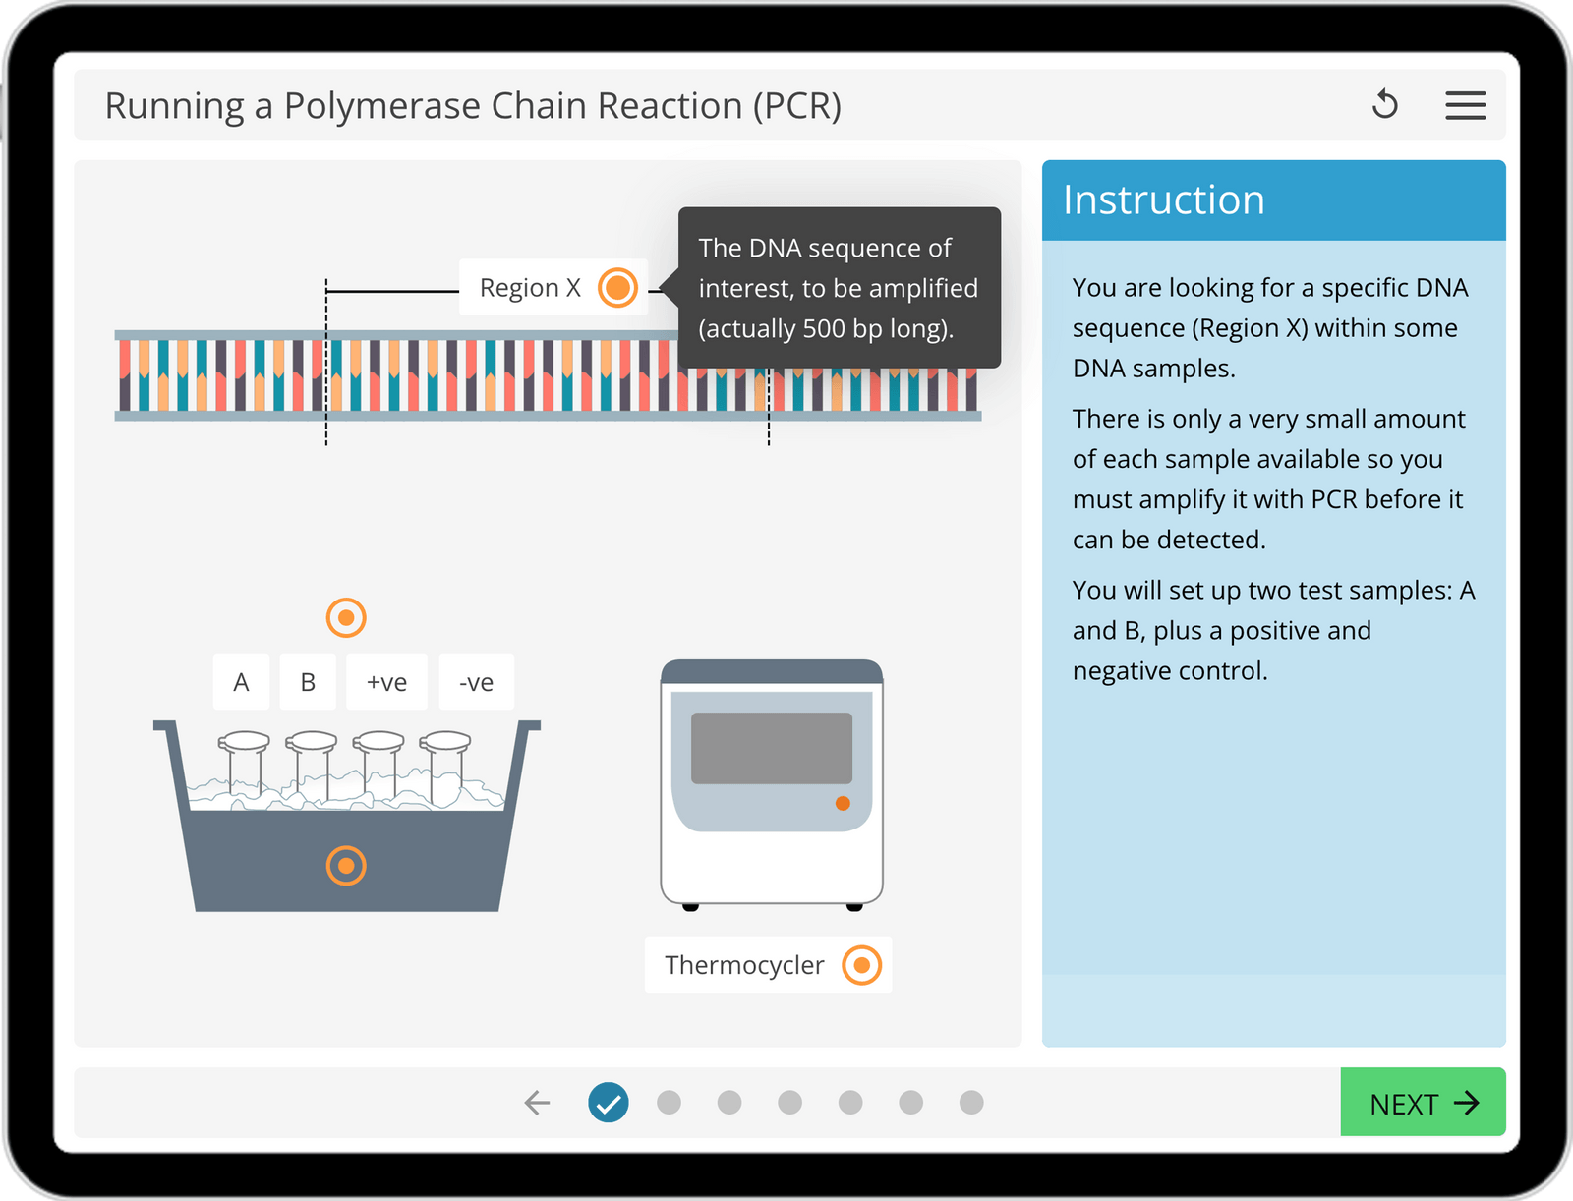
Task: Click the Region X hotspot marker
Action: click(x=617, y=288)
